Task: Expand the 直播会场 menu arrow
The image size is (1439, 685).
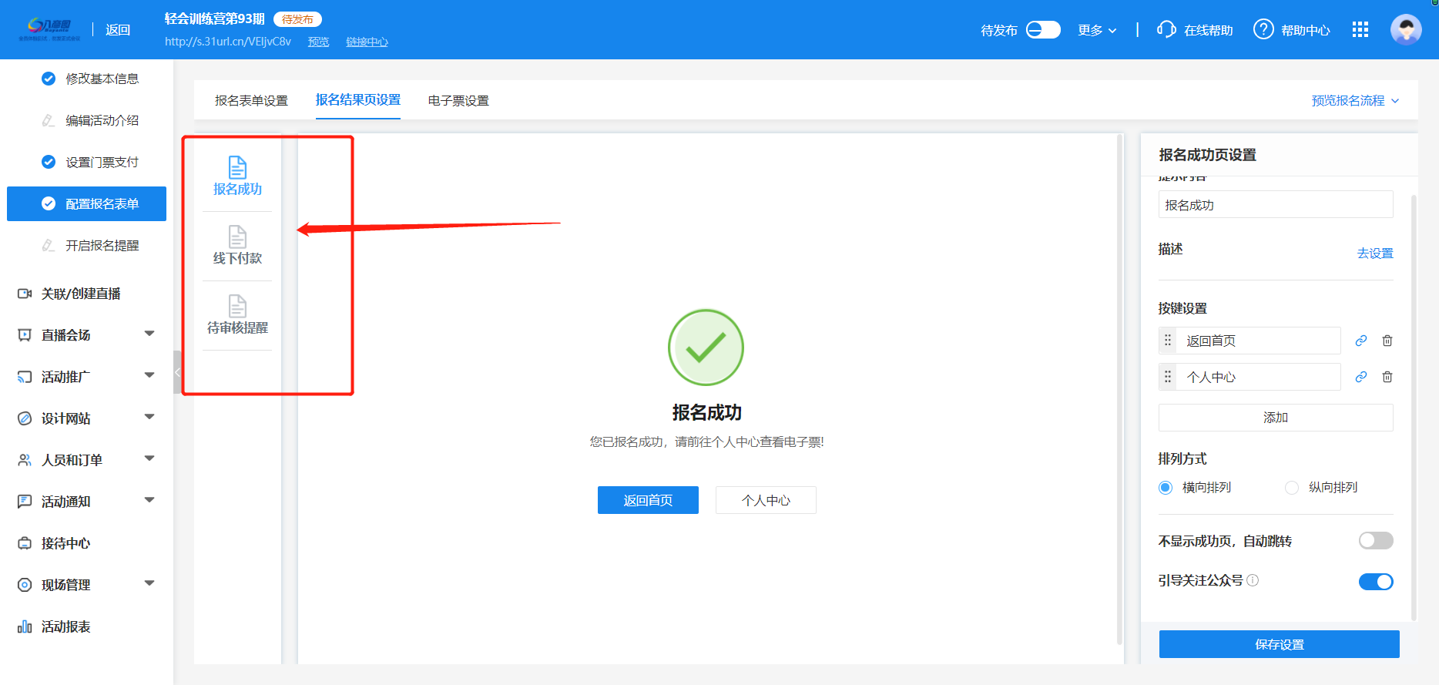Action: (149, 334)
